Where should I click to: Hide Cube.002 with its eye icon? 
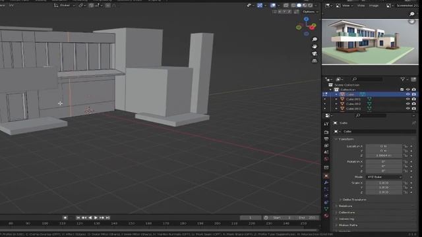[408, 104]
